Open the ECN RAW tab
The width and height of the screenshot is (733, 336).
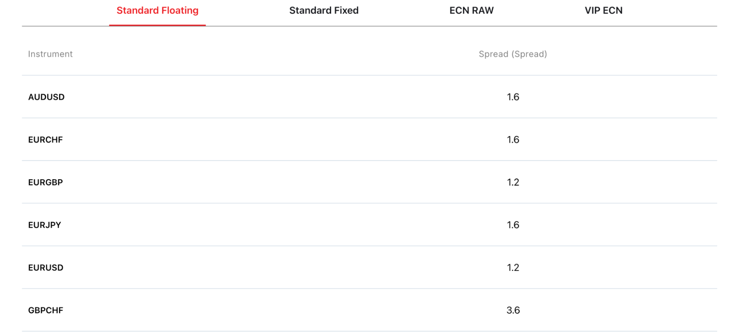pos(471,11)
